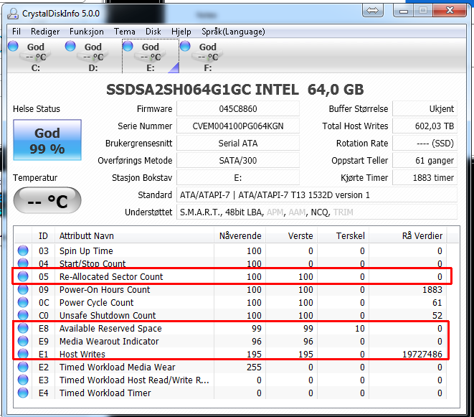Select the Media Wearout Indicator attribute name
Image resolution: width=474 pixels, height=417 pixels.
109,342
